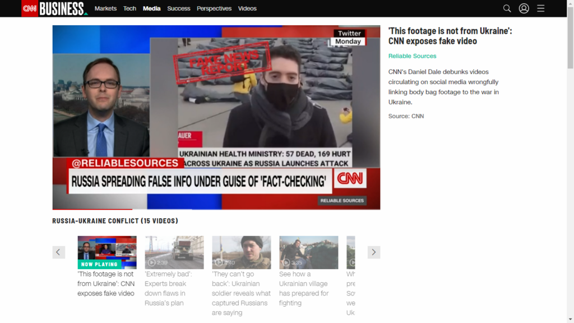The image size is (574, 323).
Task: Show previous videos in the carousel
Action: tap(58, 252)
